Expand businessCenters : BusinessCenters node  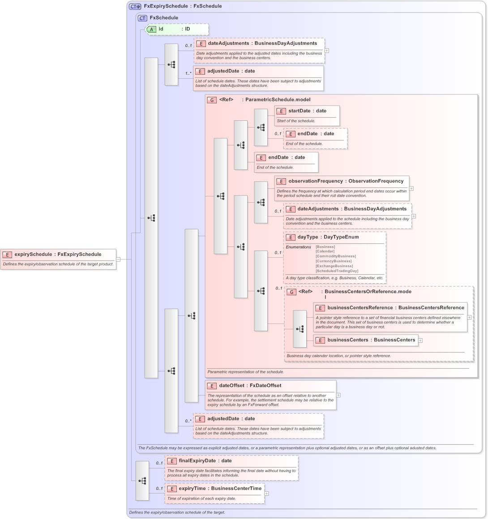(x=420, y=340)
